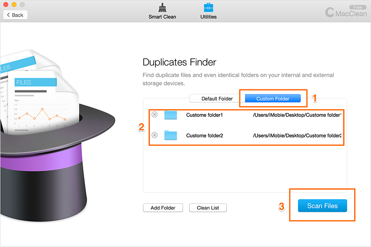Select the Custome folder1 row name
The height and width of the screenshot is (247, 371).
tap(204, 115)
